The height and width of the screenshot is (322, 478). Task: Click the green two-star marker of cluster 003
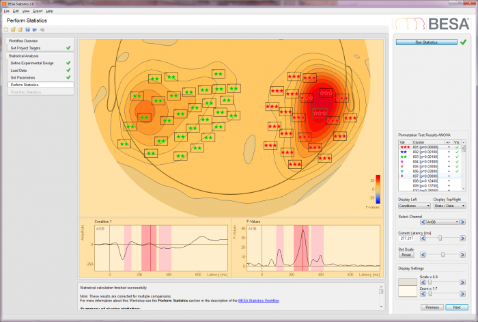[x=404, y=157]
